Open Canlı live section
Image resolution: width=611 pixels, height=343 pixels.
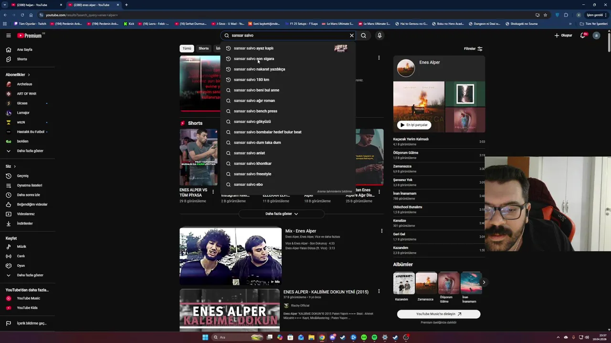click(x=21, y=256)
